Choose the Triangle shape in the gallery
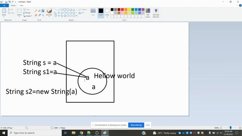Screen dimensions: 242x136 (74, 10)
